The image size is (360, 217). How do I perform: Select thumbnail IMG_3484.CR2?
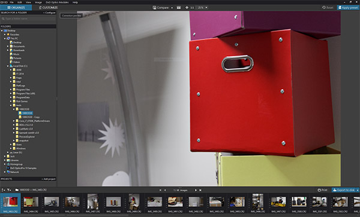click(31, 203)
